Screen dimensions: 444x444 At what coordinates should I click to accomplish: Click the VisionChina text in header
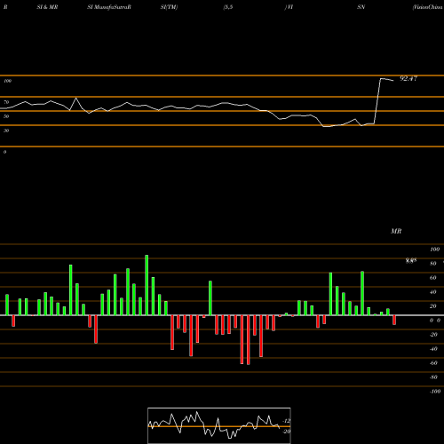click(428, 7)
